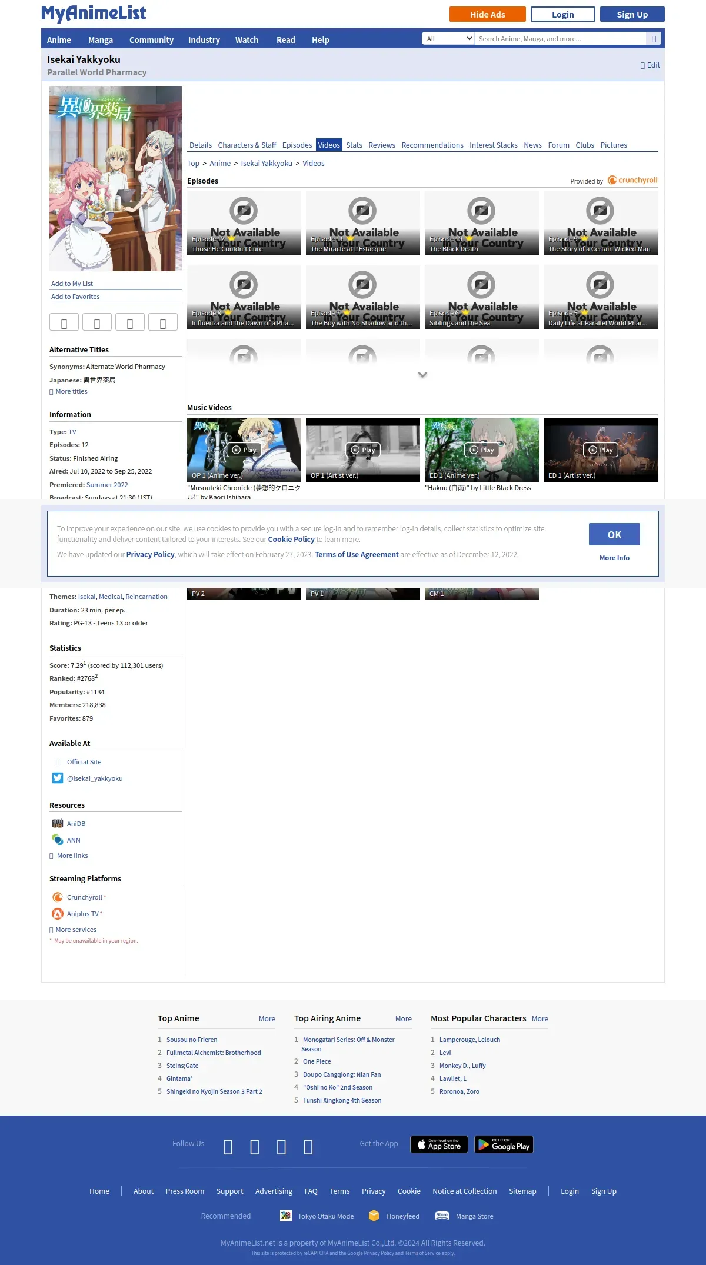Click the Official Site globe icon
Viewport: 706px width, 1265px height.
pos(58,762)
